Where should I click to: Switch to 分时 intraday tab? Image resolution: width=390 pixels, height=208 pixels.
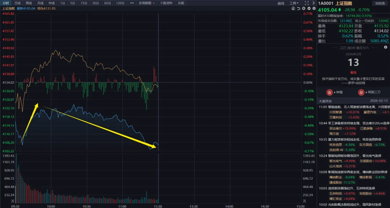(6, 3)
